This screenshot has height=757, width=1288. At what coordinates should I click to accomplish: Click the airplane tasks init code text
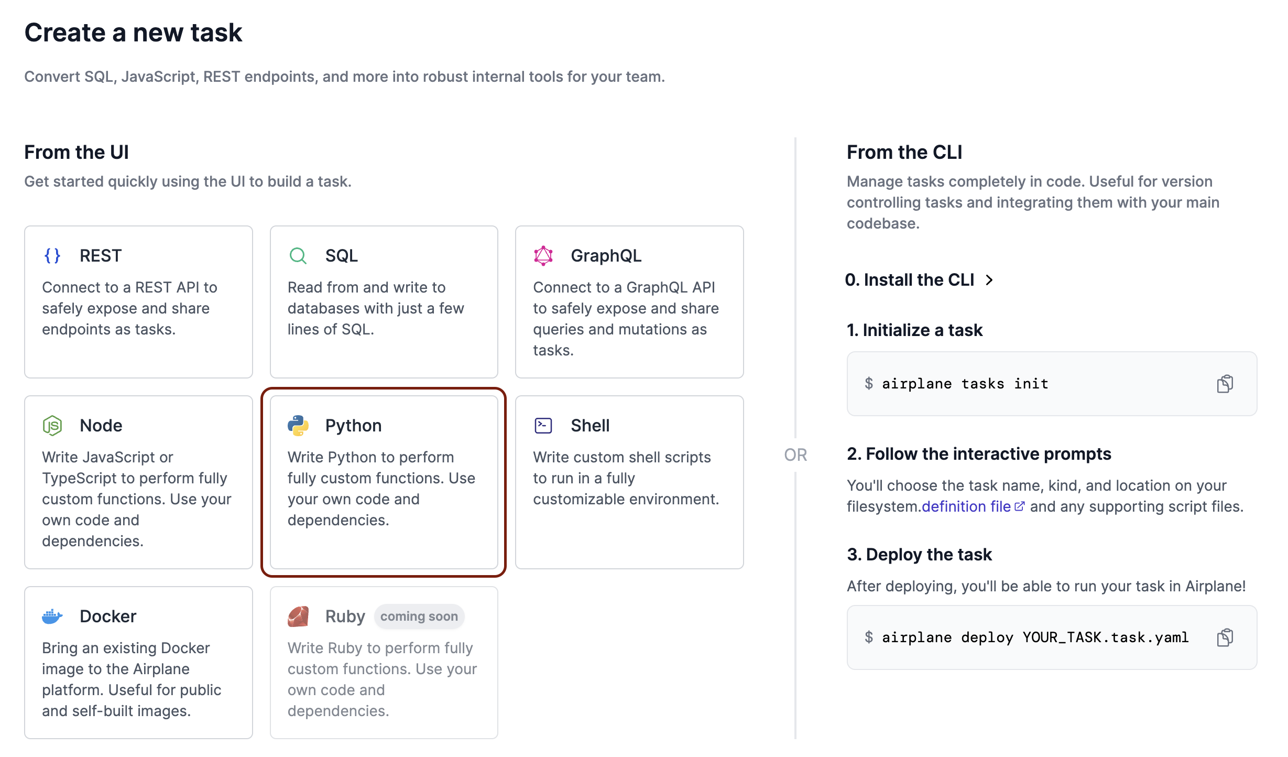point(965,384)
